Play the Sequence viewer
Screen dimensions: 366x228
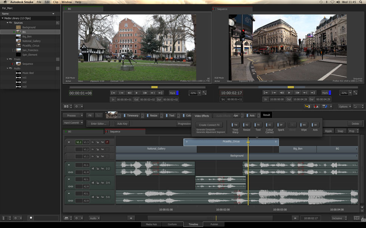[289, 93]
